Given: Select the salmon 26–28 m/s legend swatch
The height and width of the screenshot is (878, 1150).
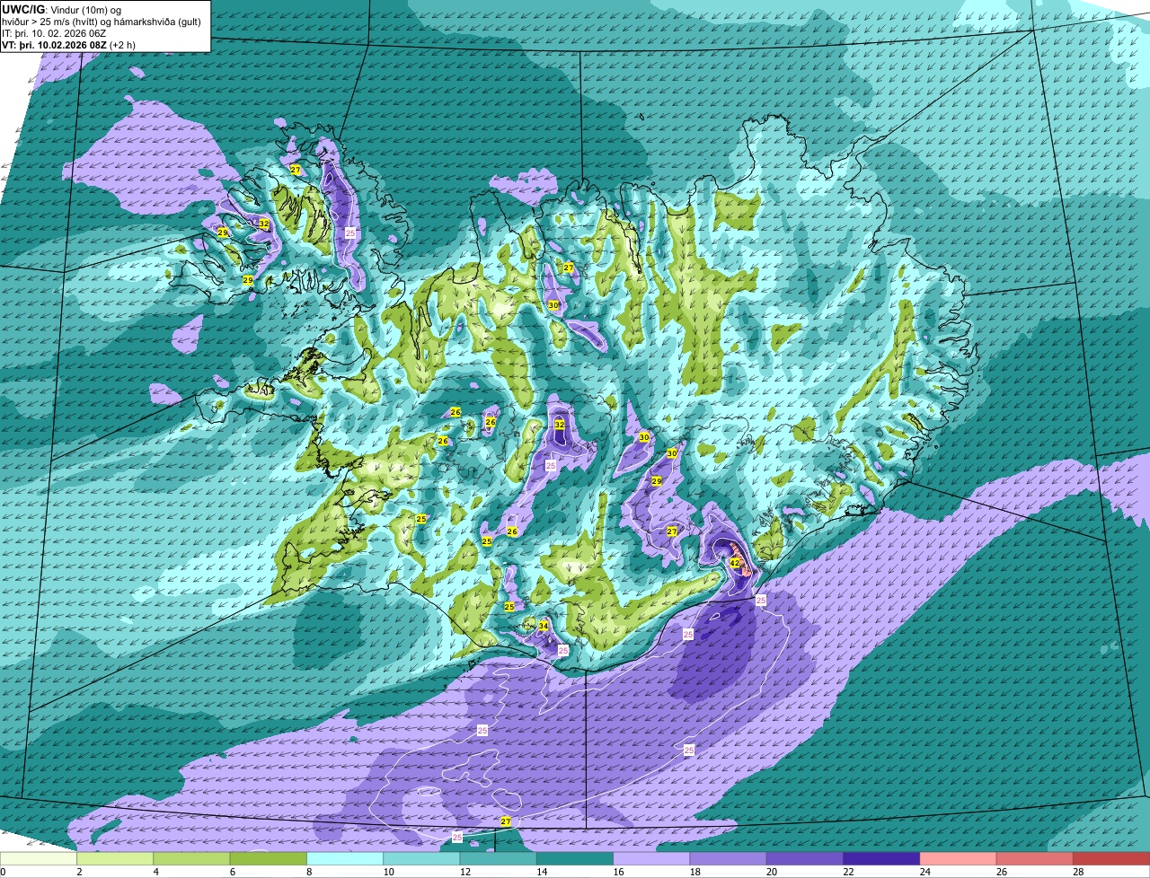Looking at the screenshot, I should tap(1035, 858).
